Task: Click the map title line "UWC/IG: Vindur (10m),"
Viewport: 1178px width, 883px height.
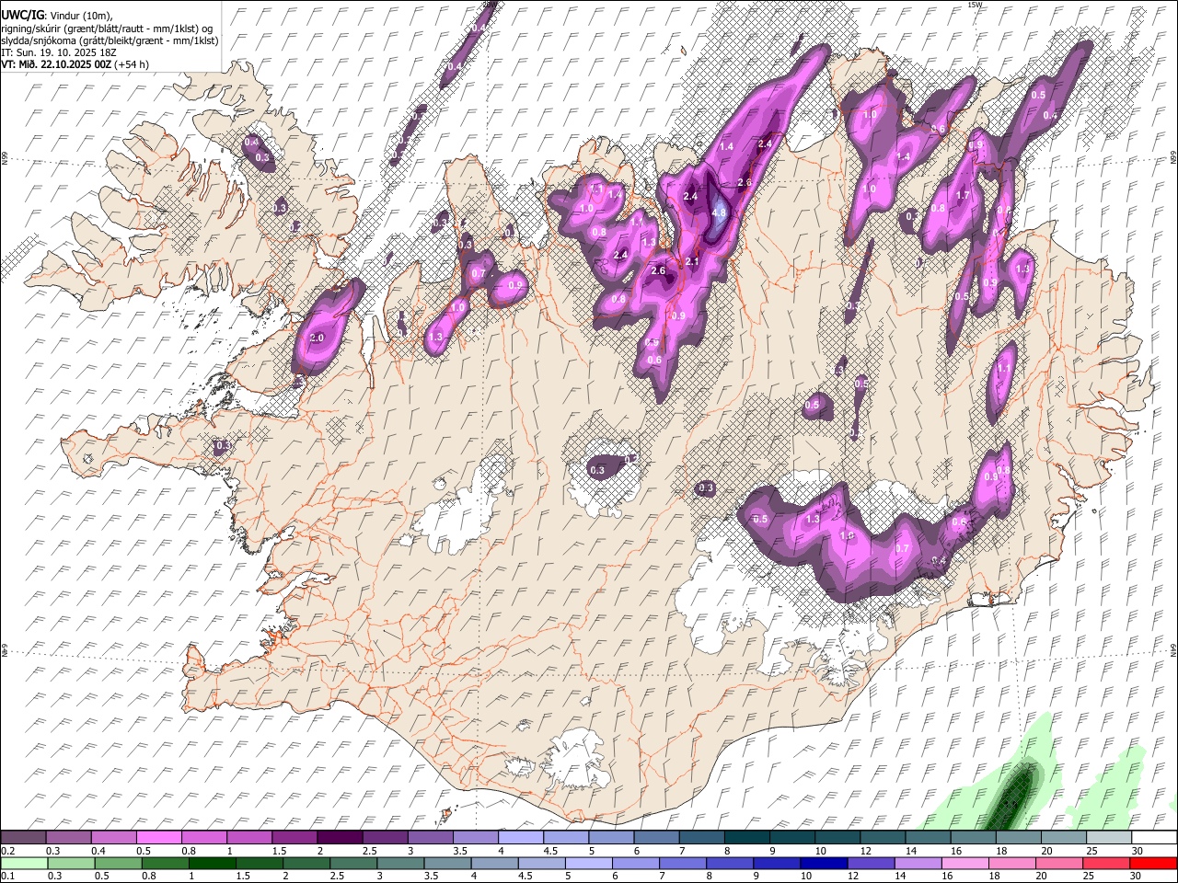Action: tap(55, 15)
